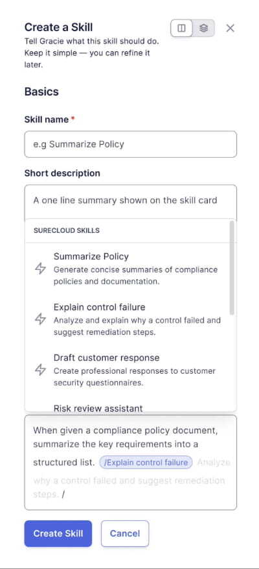
Task: Click the Create Skill button
Action: tap(58, 533)
